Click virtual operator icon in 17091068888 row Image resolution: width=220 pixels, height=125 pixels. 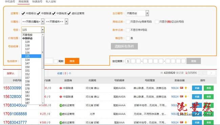tap(61, 114)
